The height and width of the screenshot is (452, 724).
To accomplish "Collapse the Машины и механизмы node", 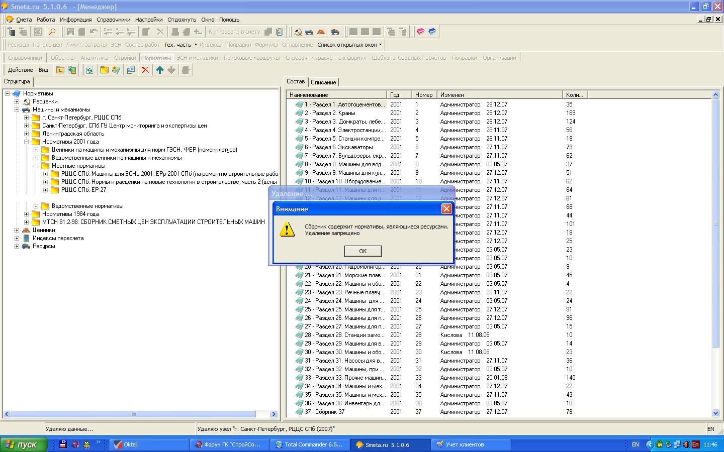I will (17, 109).
